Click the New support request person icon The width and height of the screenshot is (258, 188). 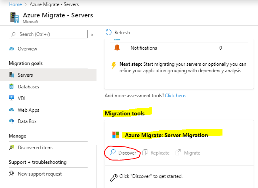(x=12, y=174)
